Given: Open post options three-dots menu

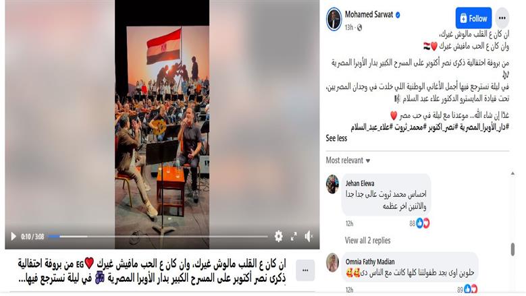Looking at the screenshot, I should [x=502, y=18].
